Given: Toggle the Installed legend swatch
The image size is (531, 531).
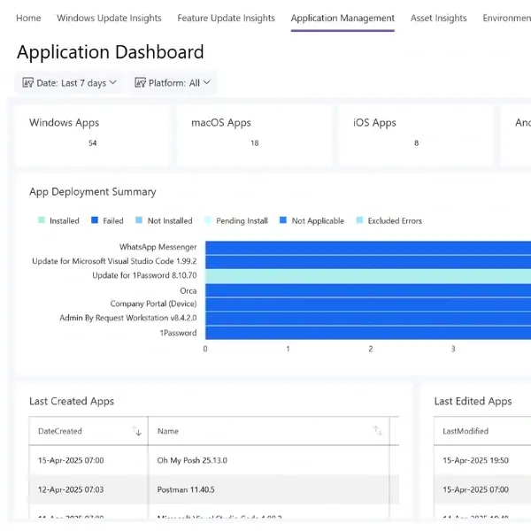Looking at the screenshot, I should 42,220.
